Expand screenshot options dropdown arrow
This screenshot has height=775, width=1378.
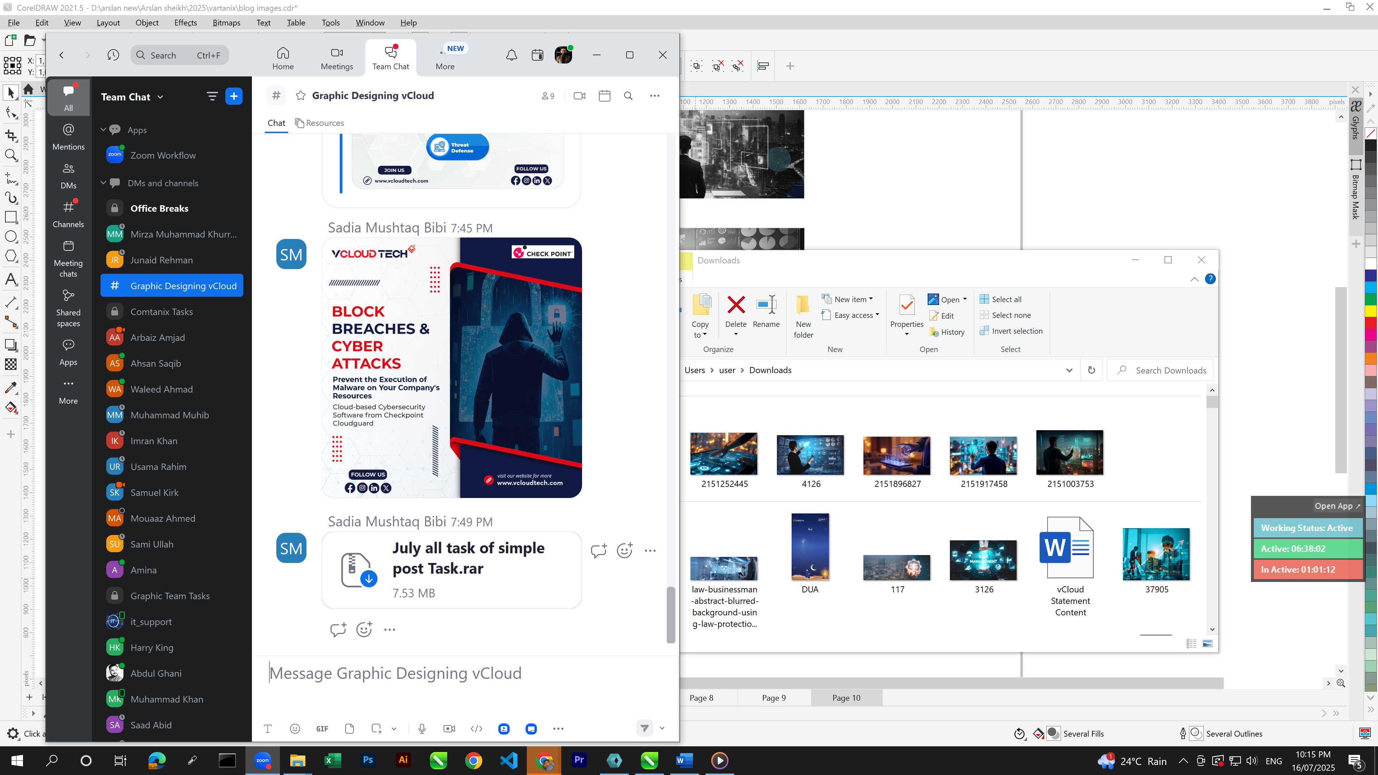(394, 728)
